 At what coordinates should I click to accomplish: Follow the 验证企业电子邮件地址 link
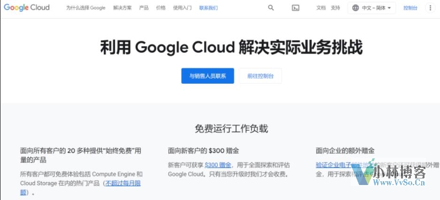pos(345,165)
